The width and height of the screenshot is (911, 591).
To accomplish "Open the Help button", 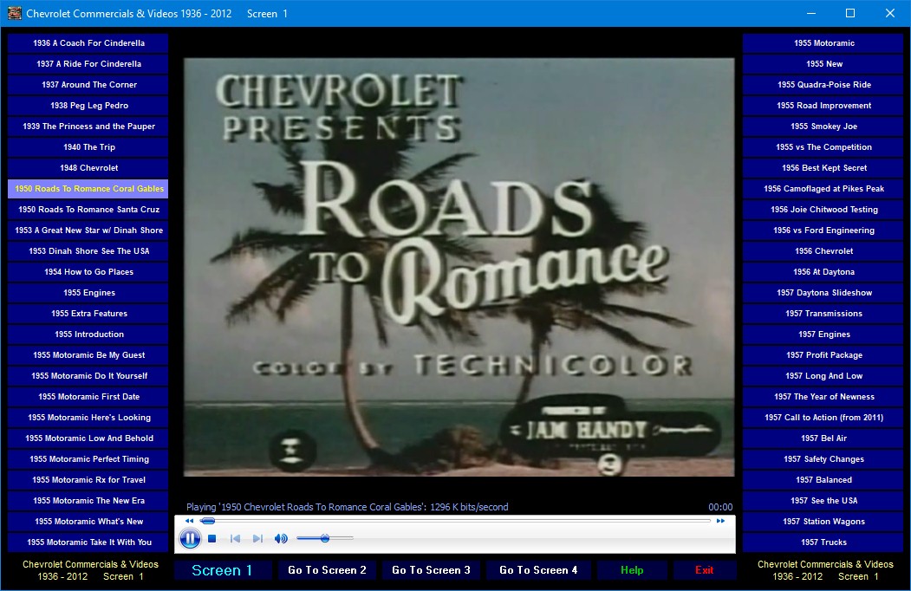I will [x=632, y=570].
